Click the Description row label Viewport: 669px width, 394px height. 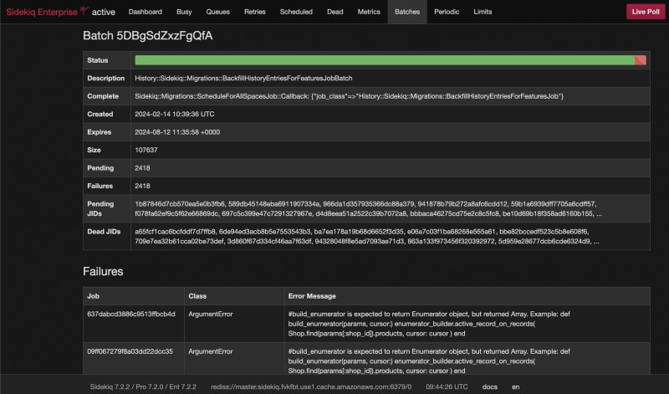(x=106, y=78)
